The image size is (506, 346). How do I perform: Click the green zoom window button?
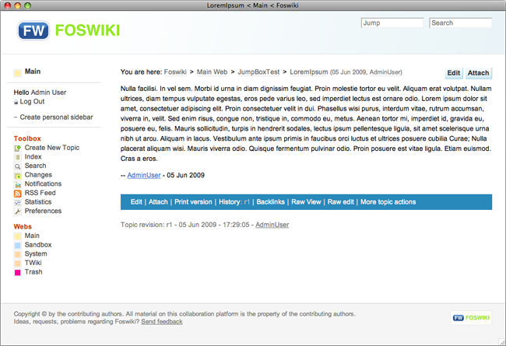point(28,5)
